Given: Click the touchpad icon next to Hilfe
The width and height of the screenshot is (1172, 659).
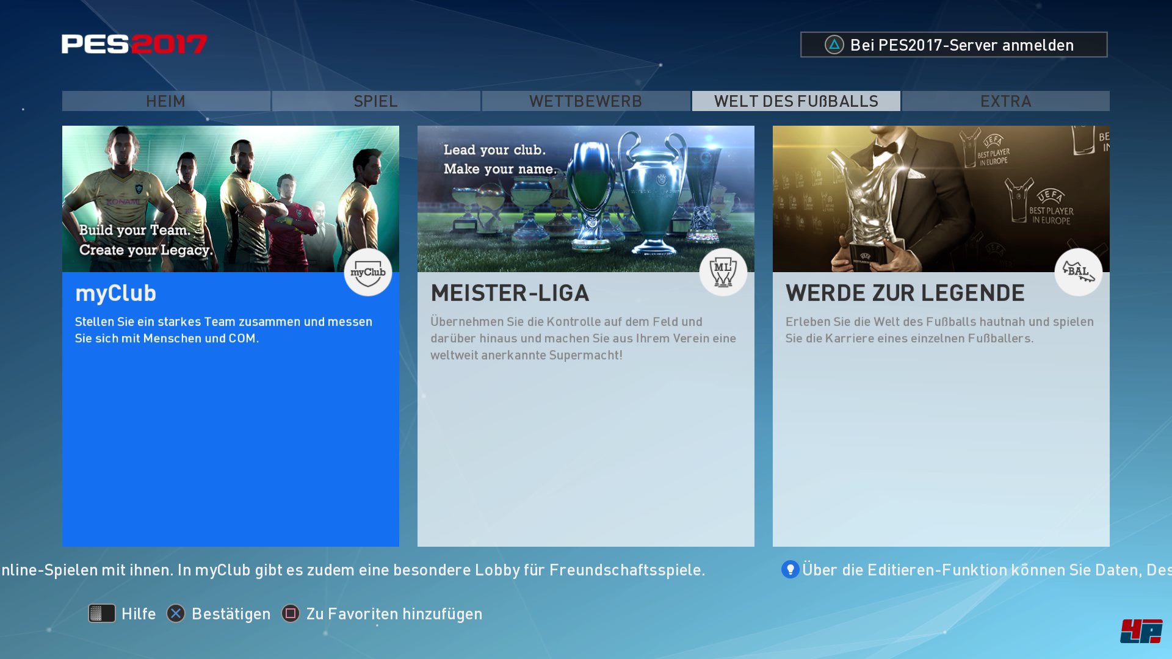Looking at the screenshot, I should point(101,613).
